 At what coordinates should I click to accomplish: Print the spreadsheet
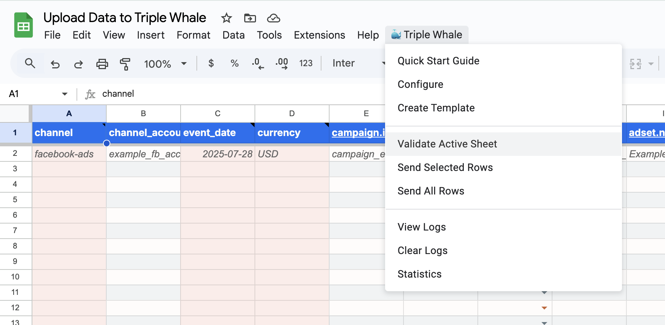[x=102, y=64]
